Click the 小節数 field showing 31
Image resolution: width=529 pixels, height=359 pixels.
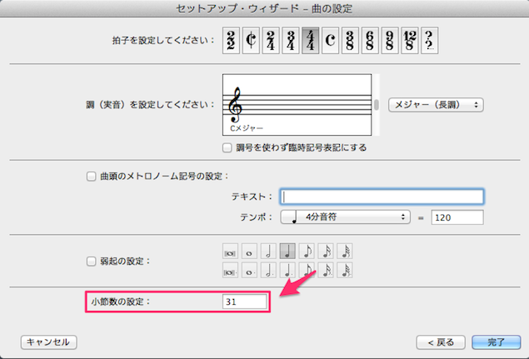click(x=245, y=302)
